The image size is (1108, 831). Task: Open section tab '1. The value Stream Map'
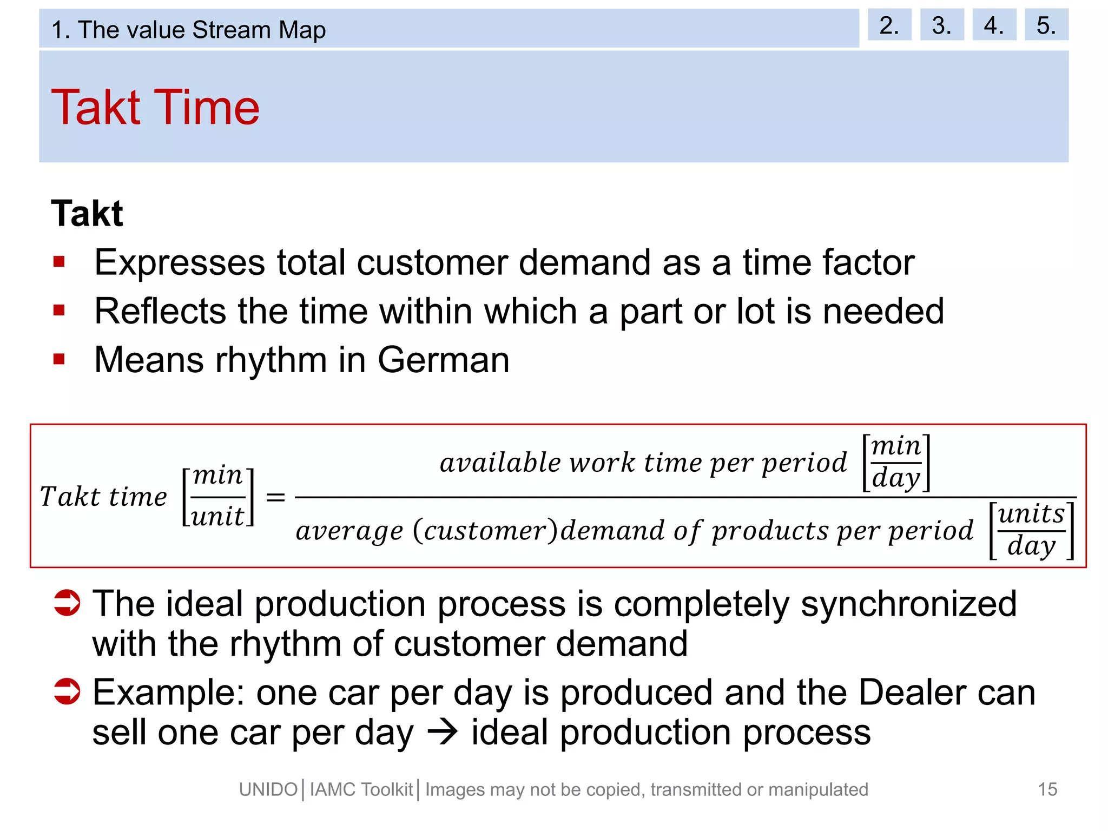(x=449, y=28)
